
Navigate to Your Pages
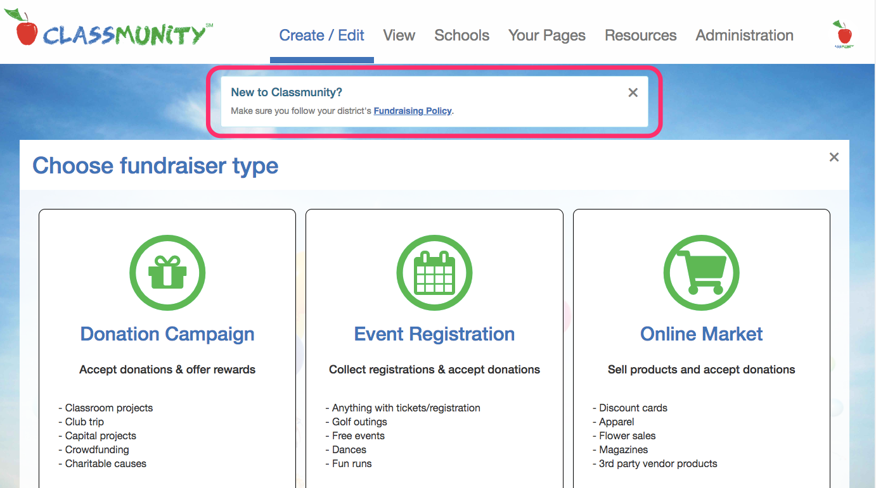[546, 35]
